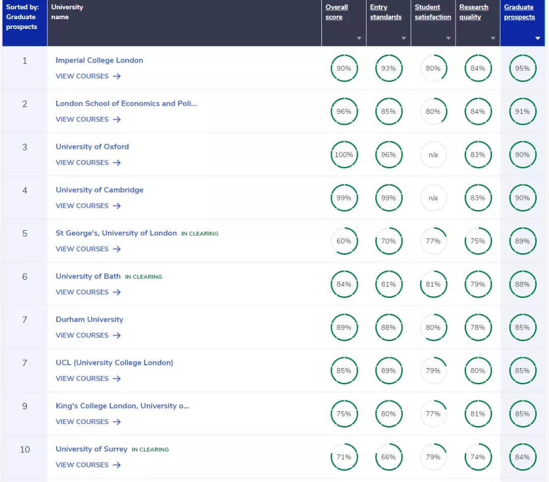View courses for King's College London
Image resolution: width=549 pixels, height=482 pixels.
click(88, 422)
